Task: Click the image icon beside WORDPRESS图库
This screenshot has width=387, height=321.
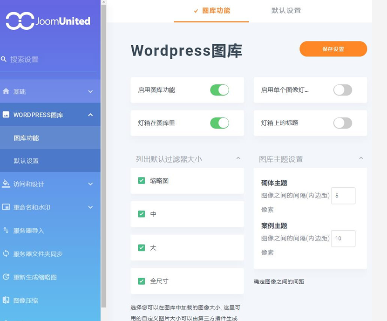Action: [6, 115]
